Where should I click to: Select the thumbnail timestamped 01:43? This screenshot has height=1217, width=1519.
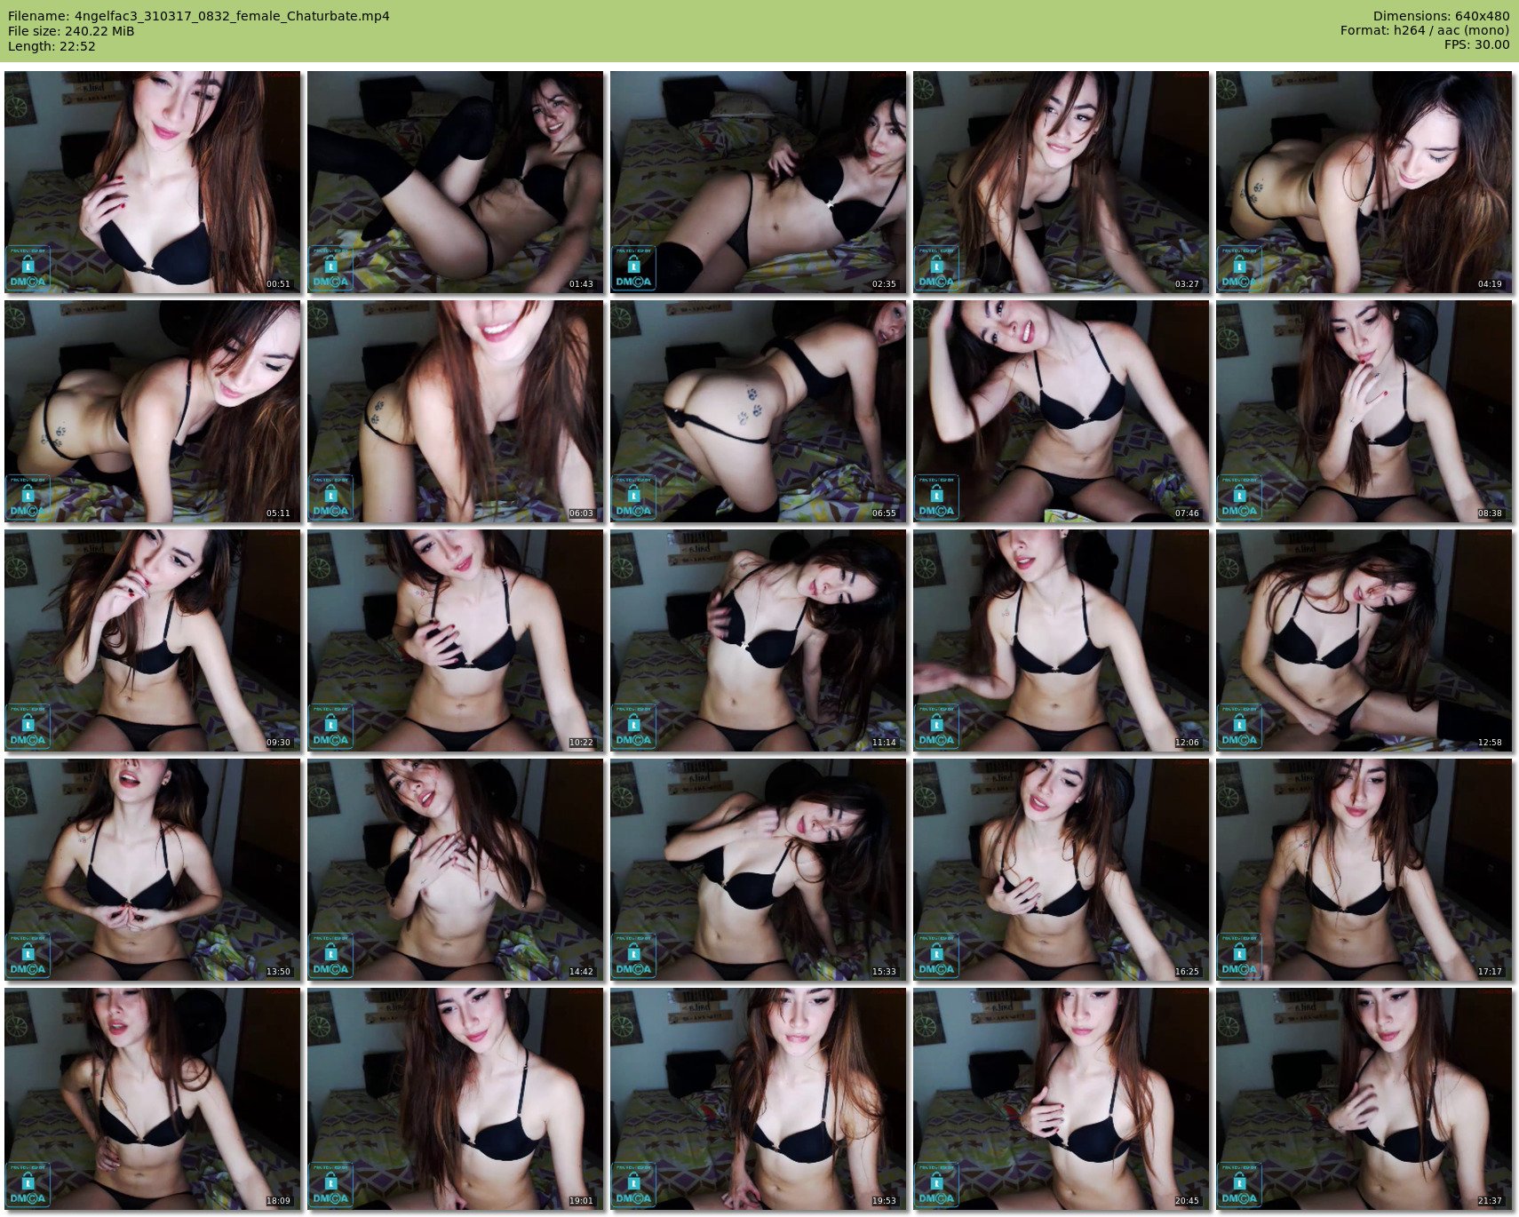point(455,182)
